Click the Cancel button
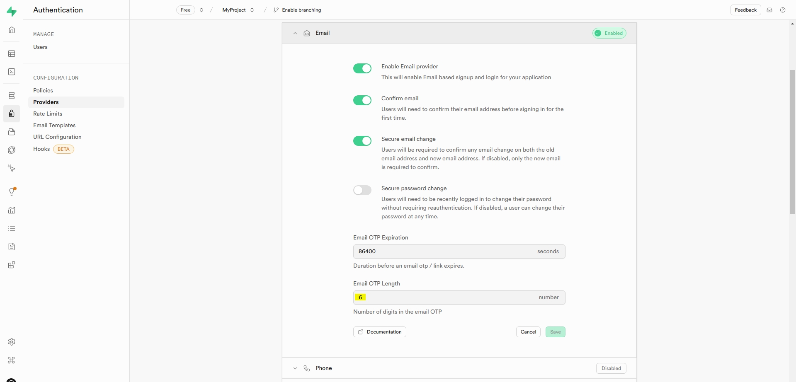Image resolution: width=796 pixels, height=382 pixels. tap(528, 332)
